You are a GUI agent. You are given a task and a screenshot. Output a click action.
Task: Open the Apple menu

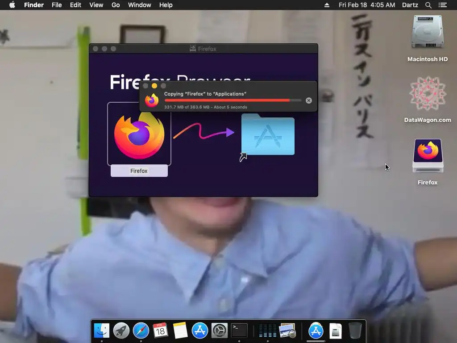12,5
